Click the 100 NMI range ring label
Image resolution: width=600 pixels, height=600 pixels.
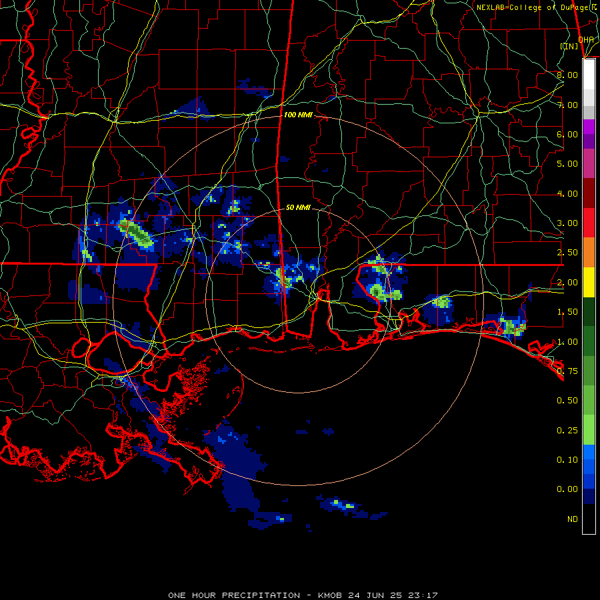(x=298, y=115)
